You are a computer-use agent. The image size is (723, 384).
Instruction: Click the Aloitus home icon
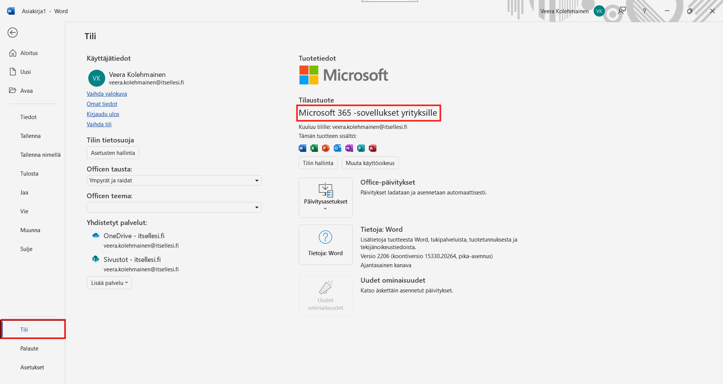(x=13, y=53)
